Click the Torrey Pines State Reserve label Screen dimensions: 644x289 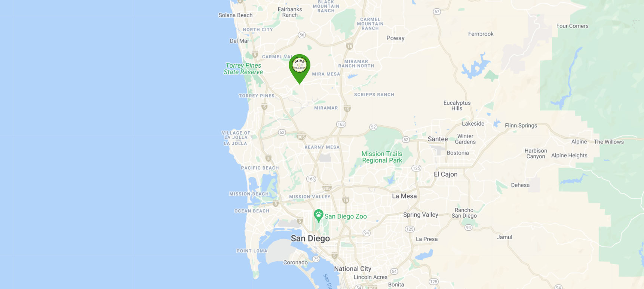click(x=243, y=69)
